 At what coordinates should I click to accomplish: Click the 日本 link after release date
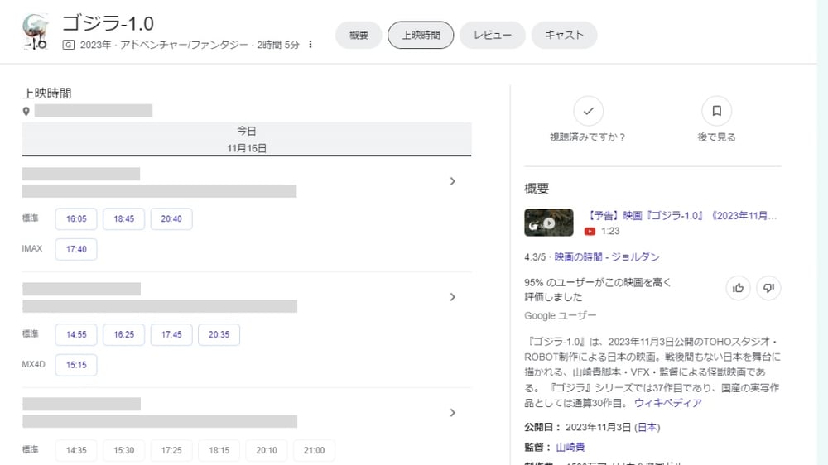647,428
